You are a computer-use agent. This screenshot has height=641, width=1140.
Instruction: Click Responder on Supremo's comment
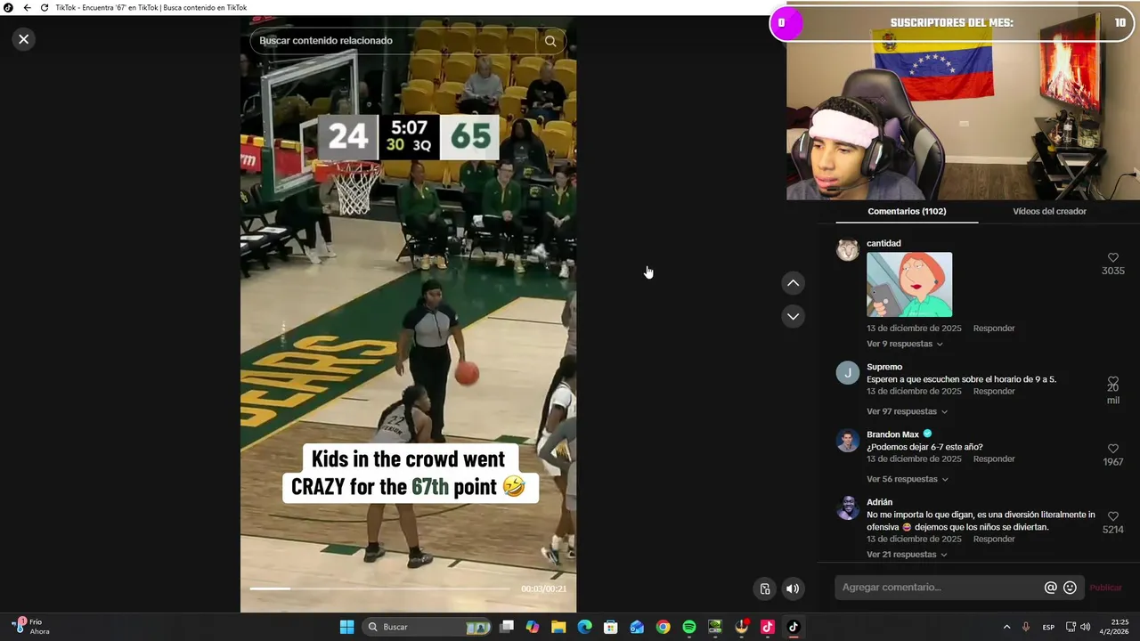click(994, 392)
